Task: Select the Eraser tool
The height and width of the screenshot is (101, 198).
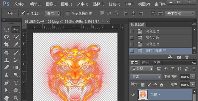Action: [x=7, y=67]
